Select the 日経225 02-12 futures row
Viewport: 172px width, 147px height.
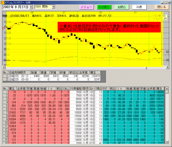tap(52, 76)
